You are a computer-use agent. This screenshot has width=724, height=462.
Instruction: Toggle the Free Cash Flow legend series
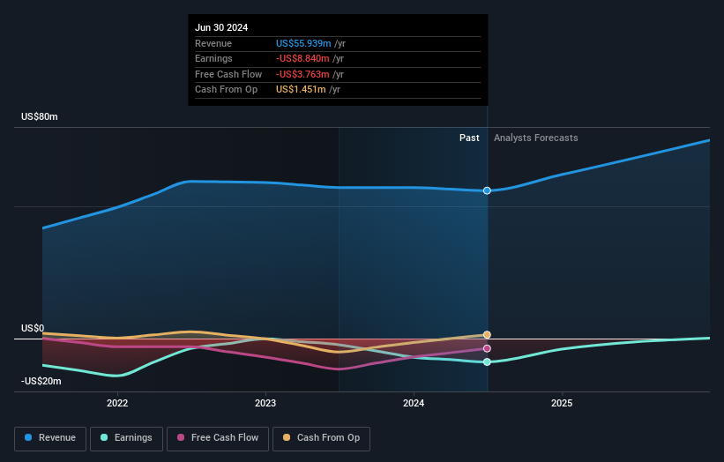218,438
